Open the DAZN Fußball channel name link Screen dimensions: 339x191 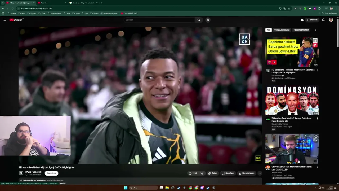point(32,172)
